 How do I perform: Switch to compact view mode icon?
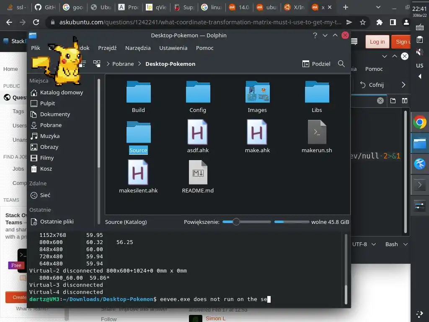pos(83,64)
